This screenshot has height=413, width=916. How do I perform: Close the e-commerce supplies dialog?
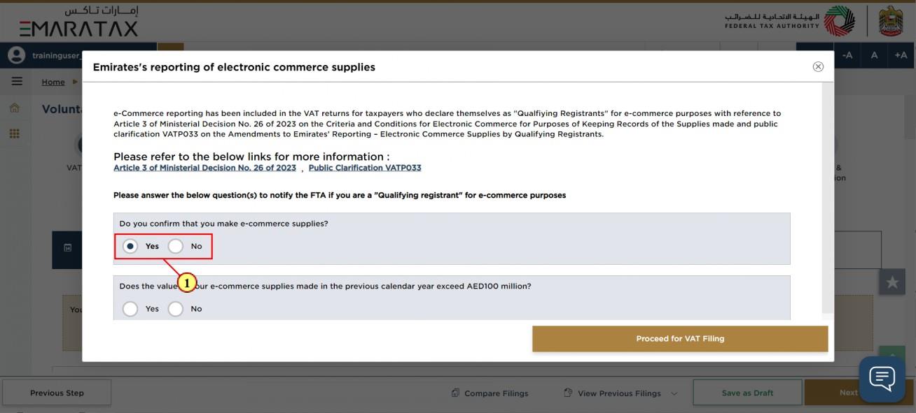[818, 67]
